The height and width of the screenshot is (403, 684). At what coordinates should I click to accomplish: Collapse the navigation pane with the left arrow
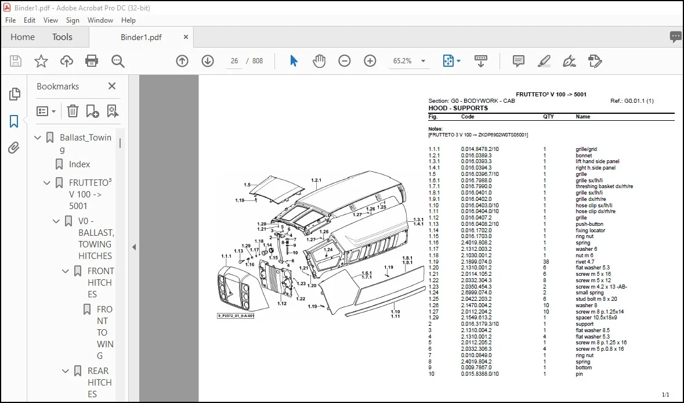point(134,247)
